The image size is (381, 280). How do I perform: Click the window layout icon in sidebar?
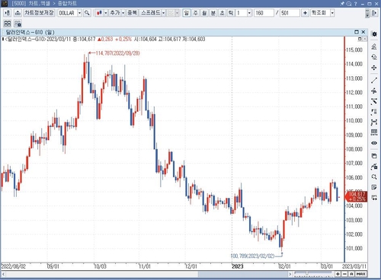click(x=374, y=156)
